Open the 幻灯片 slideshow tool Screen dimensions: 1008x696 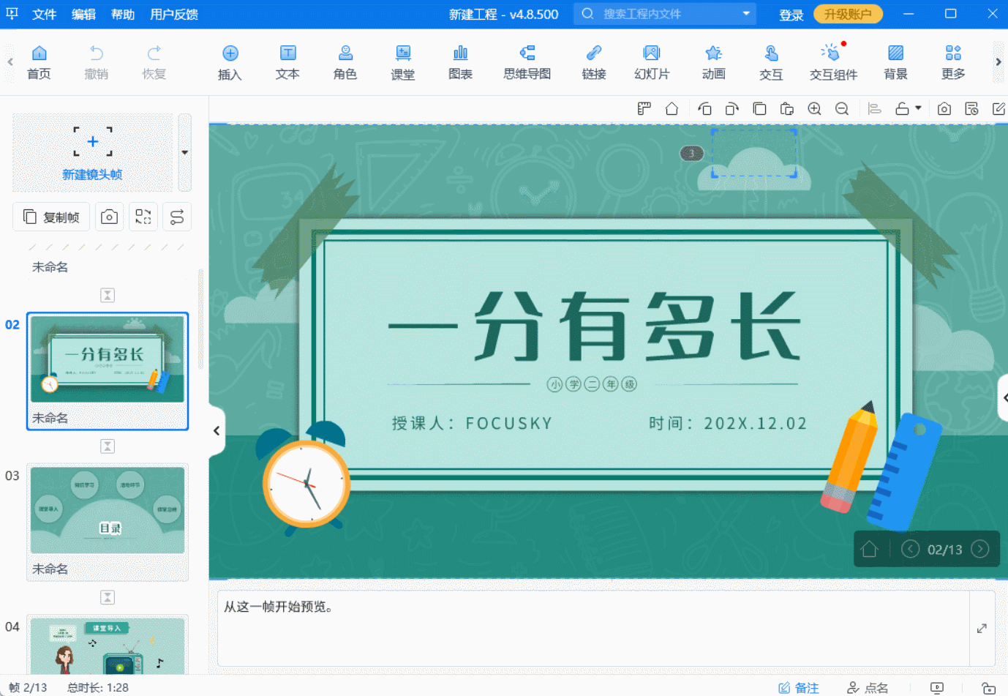(652, 62)
